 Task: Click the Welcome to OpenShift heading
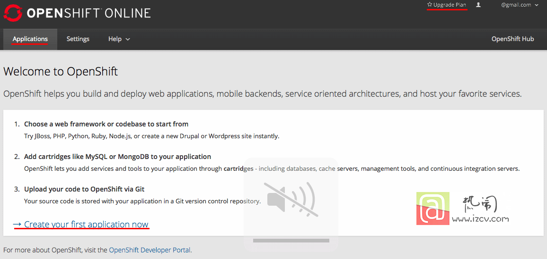coord(61,72)
